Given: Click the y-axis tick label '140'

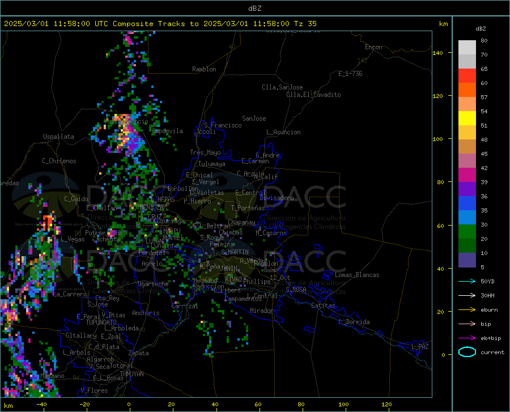Looking at the screenshot, I should coord(438,53).
